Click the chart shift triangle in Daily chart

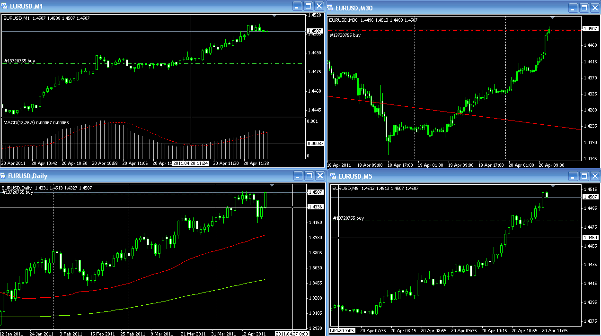tap(272, 185)
